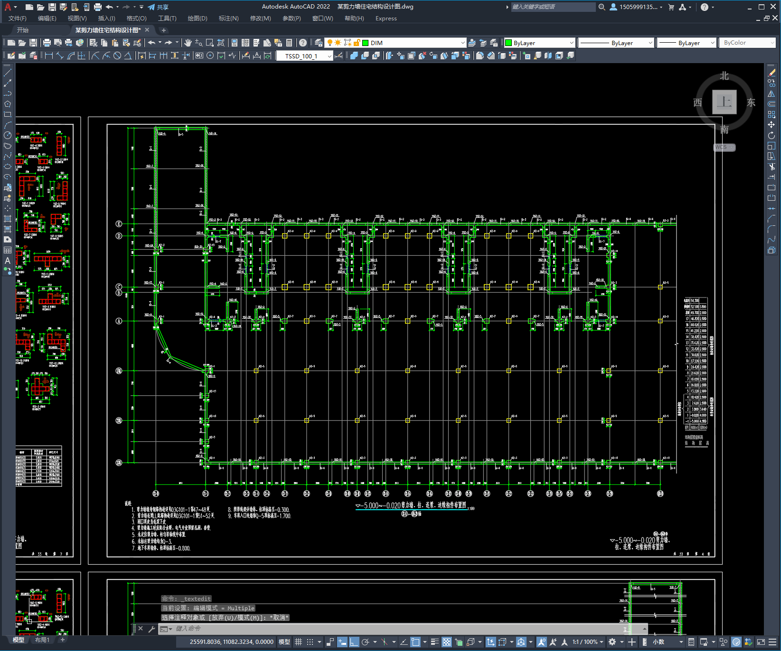Click the Clean Screen icon in status bar
The width and height of the screenshot is (781, 651).
[x=761, y=642]
